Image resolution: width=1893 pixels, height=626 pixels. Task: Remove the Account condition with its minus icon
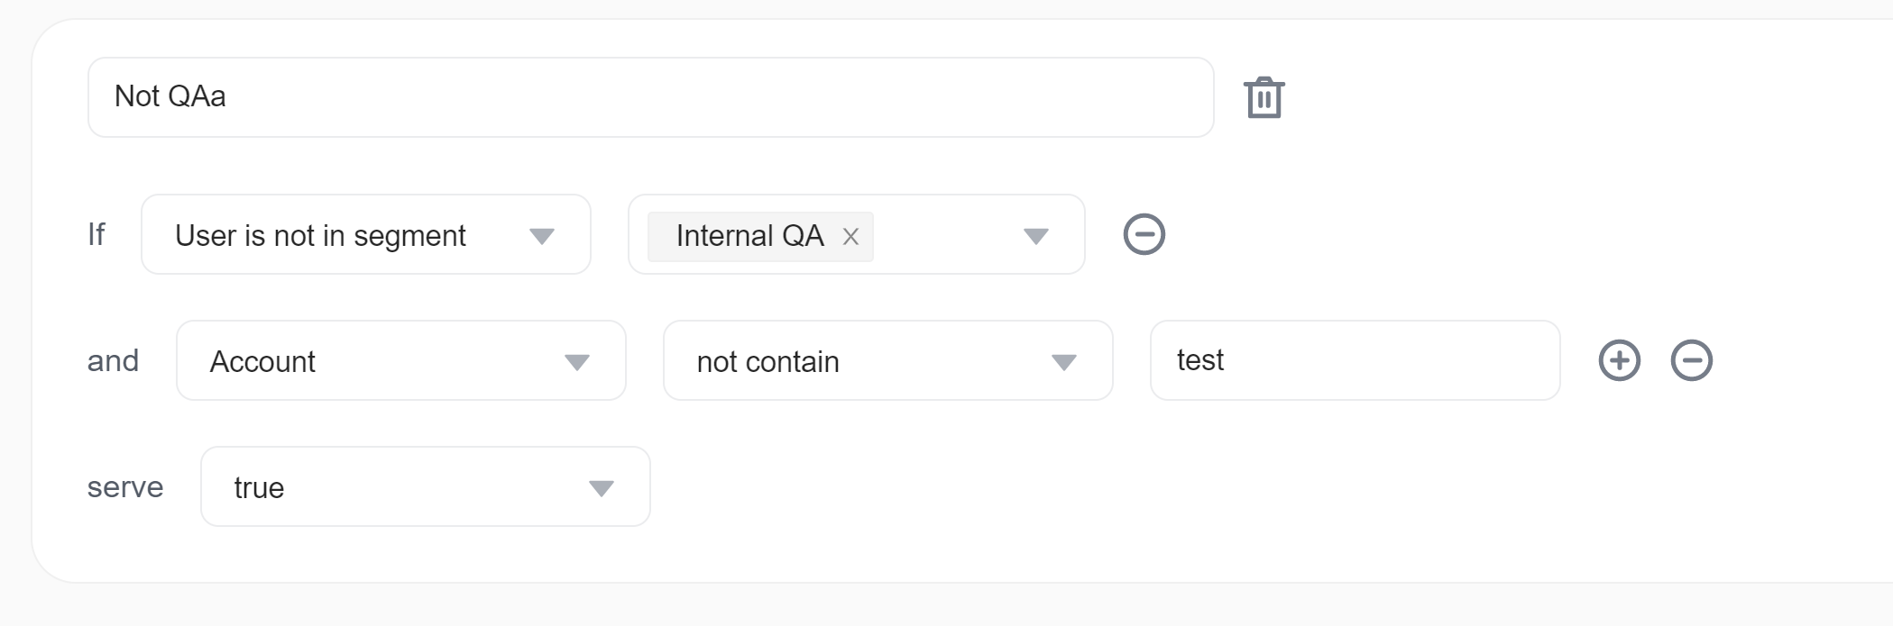click(1691, 360)
